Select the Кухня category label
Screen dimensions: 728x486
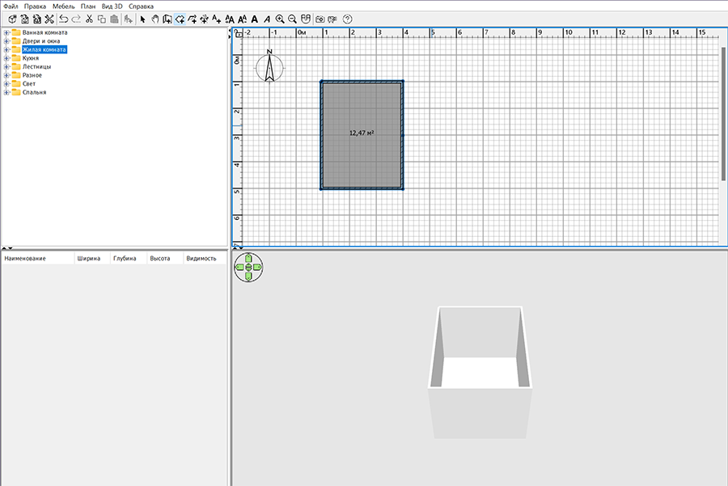31,58
